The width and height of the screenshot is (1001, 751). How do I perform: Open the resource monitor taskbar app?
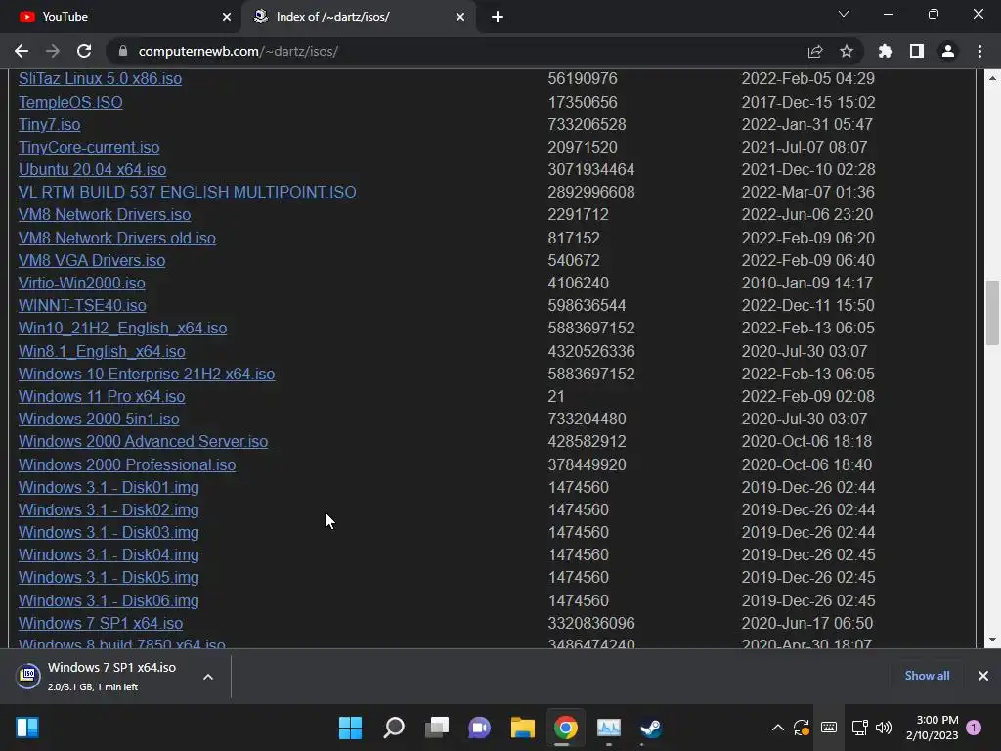pos(609,728)
